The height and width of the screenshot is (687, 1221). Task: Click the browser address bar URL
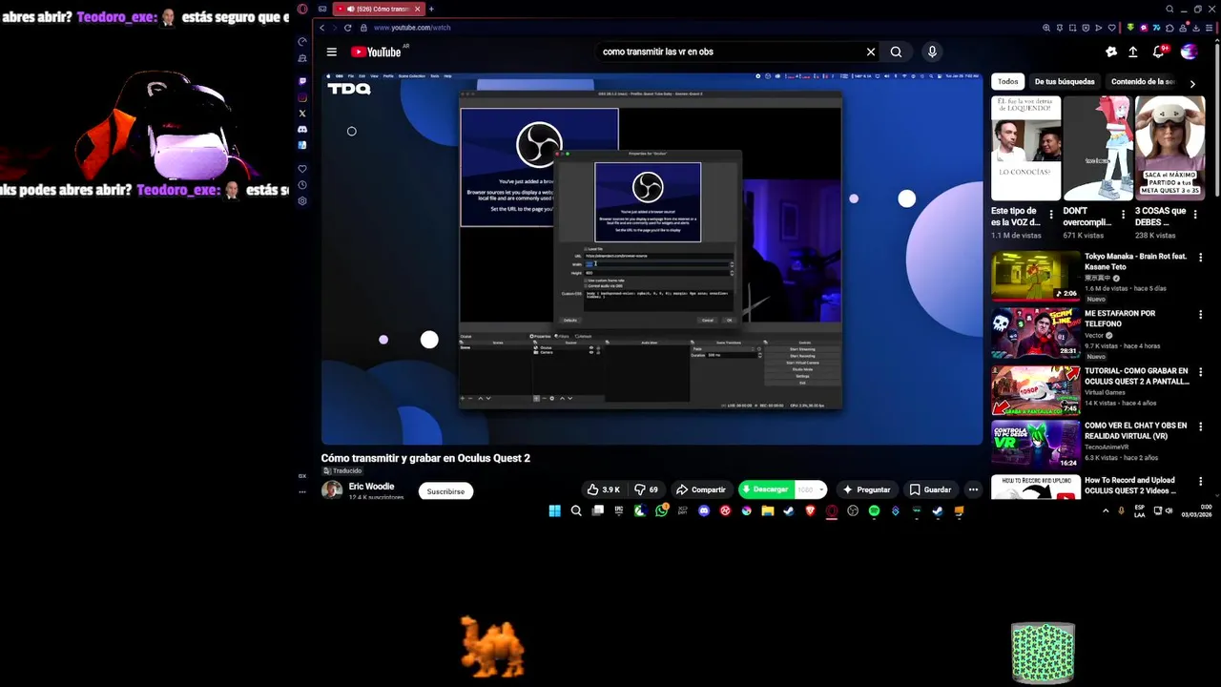click(412, 28)
